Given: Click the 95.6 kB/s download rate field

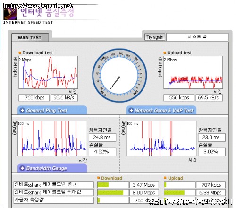Looking at the screenshot, I should click(x=64, y=98).
